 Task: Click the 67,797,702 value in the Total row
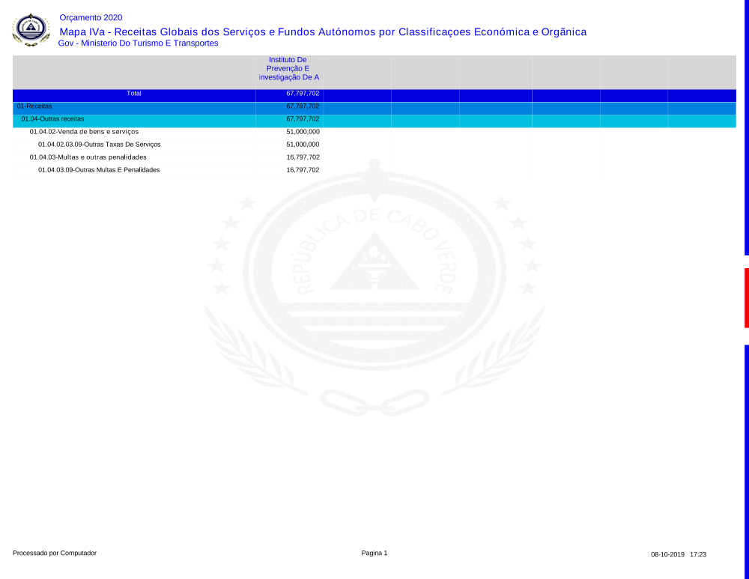tap(303, 94)
